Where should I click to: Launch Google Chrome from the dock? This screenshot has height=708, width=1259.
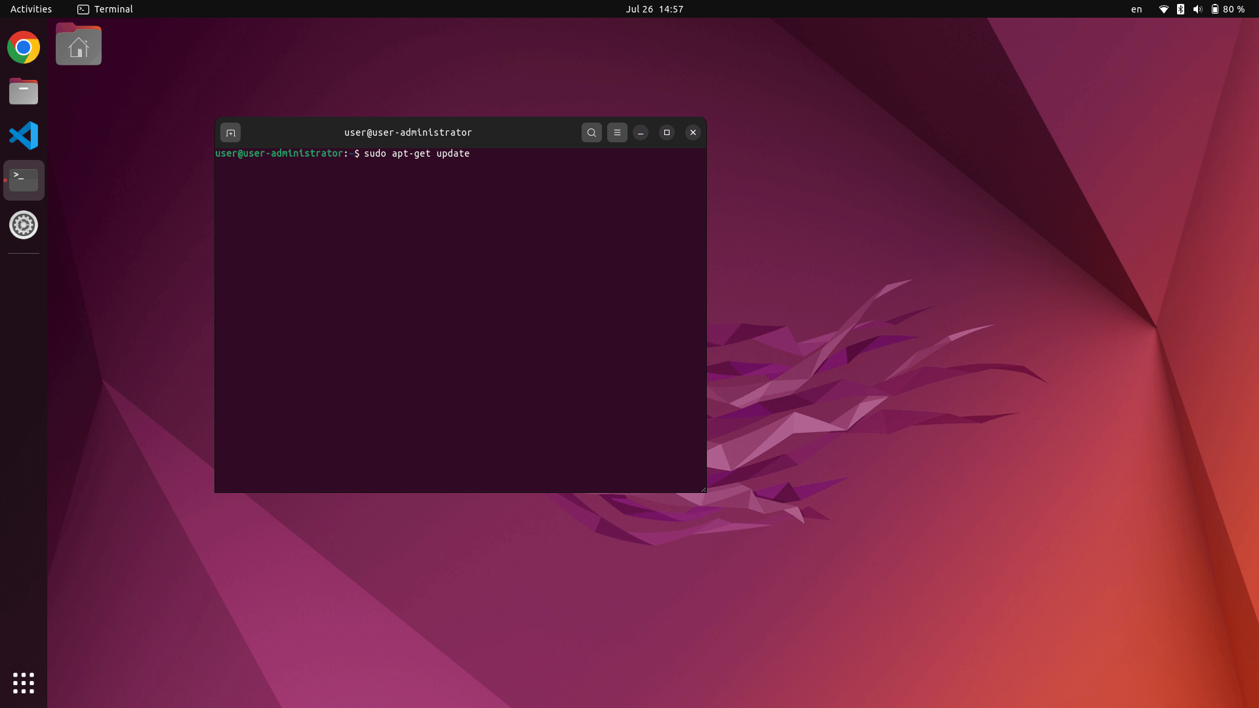tap(23, 47)
